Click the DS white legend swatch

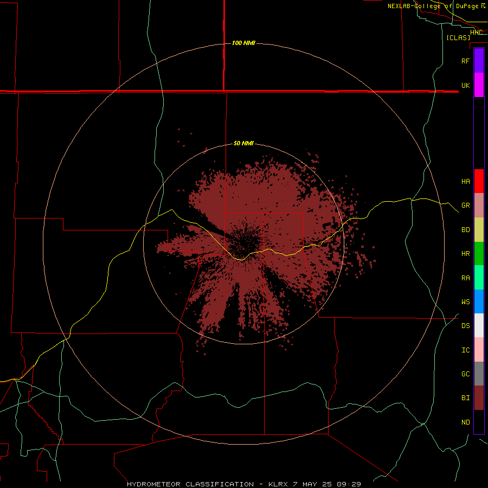[x=479, y=325]
